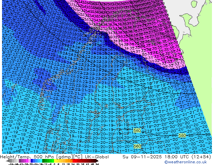Viewport: 214px width, 165px height.
Task: Click the '-54' value on temperature scale
Action: pos(11,164)
